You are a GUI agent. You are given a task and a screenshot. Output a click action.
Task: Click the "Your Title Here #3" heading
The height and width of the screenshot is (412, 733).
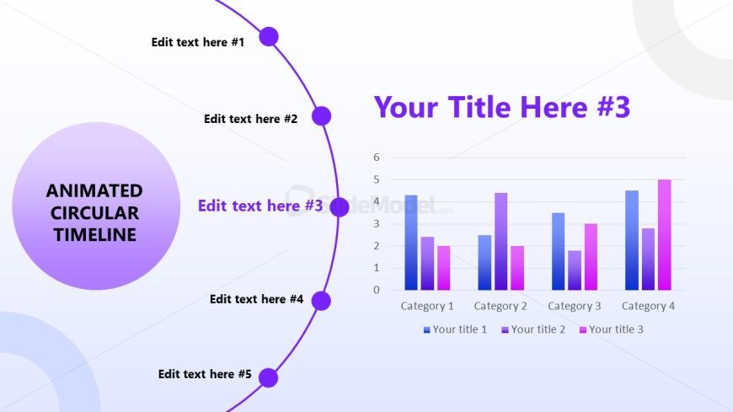click(502, 107)
